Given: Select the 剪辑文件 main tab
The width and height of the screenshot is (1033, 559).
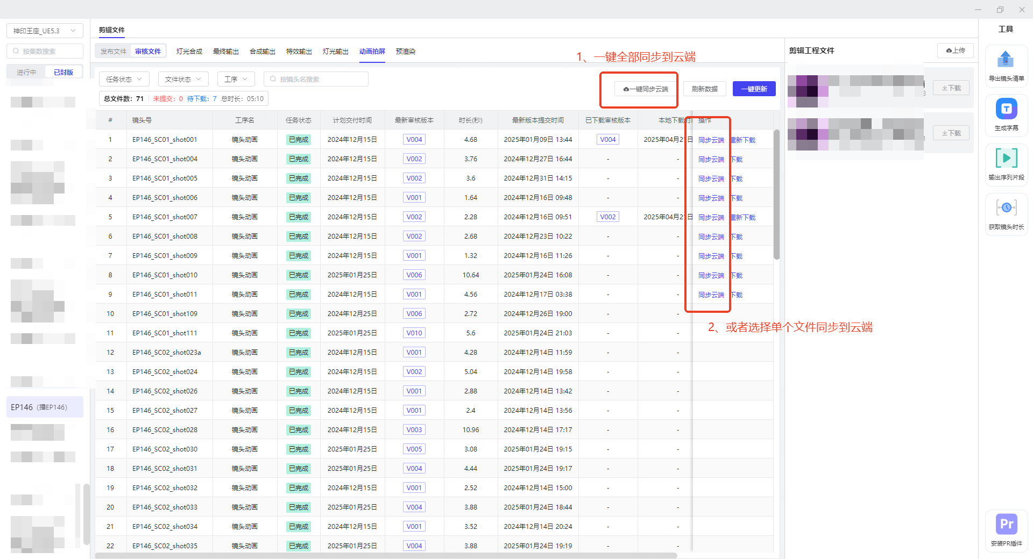Looking at the screenshot, I should [112, 30].
